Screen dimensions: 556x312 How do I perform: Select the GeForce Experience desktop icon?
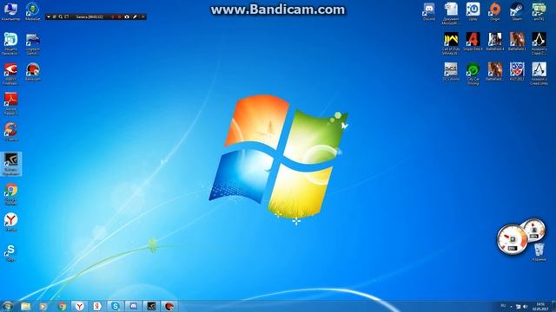[x=11, y=164]
